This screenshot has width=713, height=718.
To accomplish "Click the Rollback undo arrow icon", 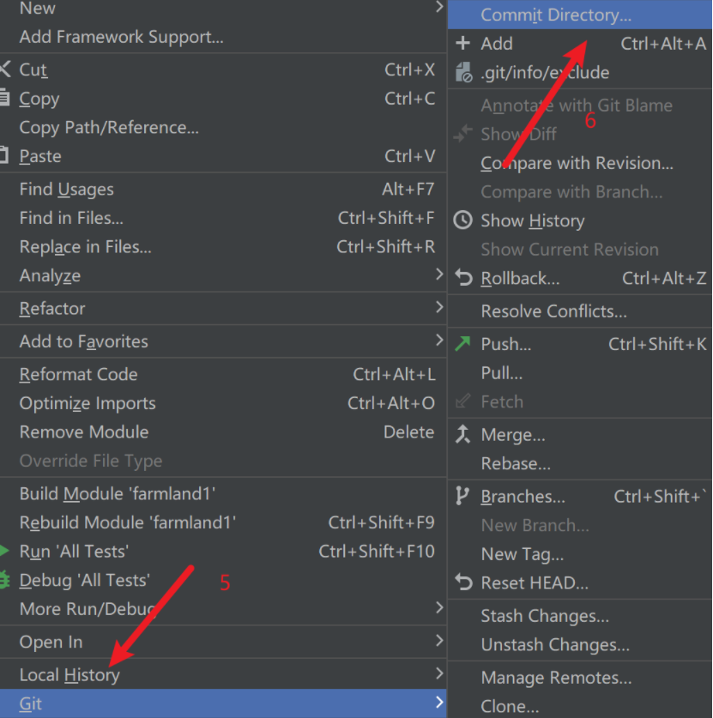I will tap(463, 278).
